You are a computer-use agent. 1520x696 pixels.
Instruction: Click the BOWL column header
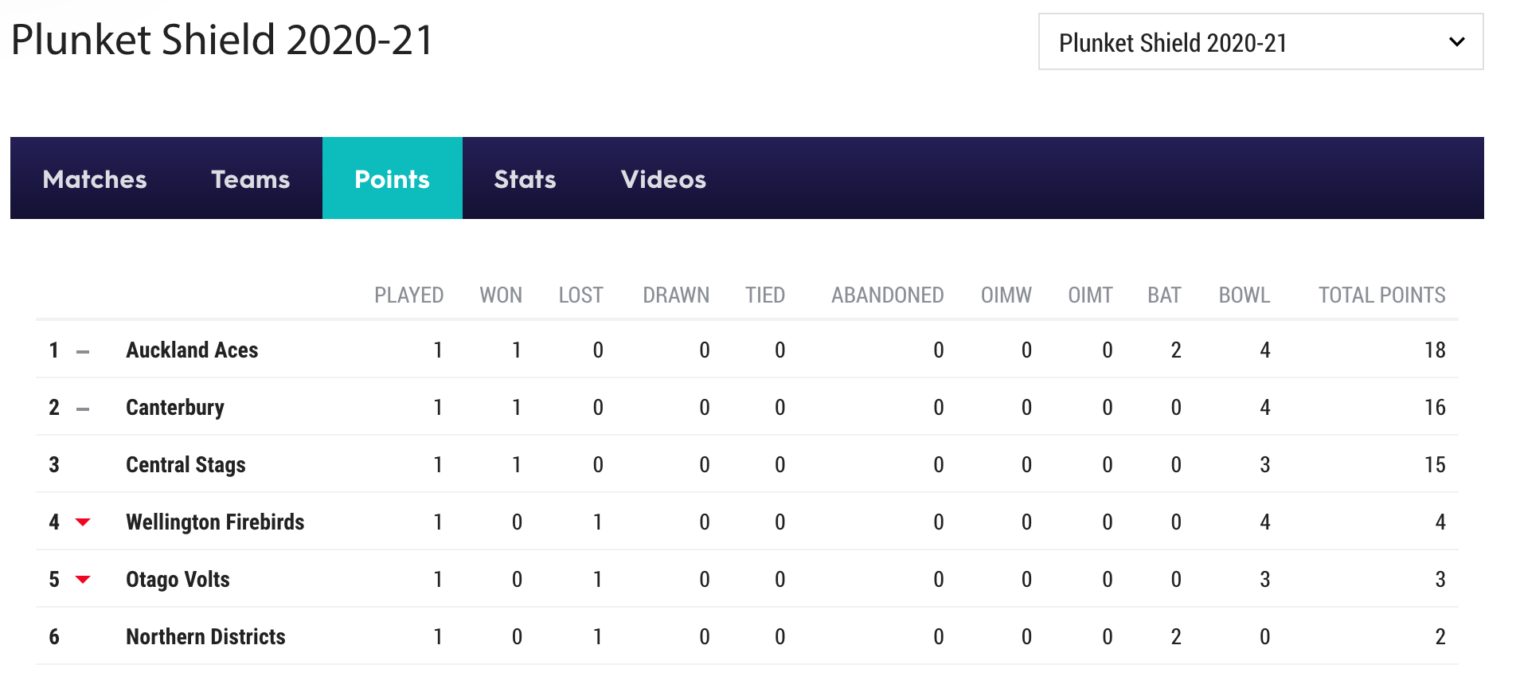tap(1245, 295)
